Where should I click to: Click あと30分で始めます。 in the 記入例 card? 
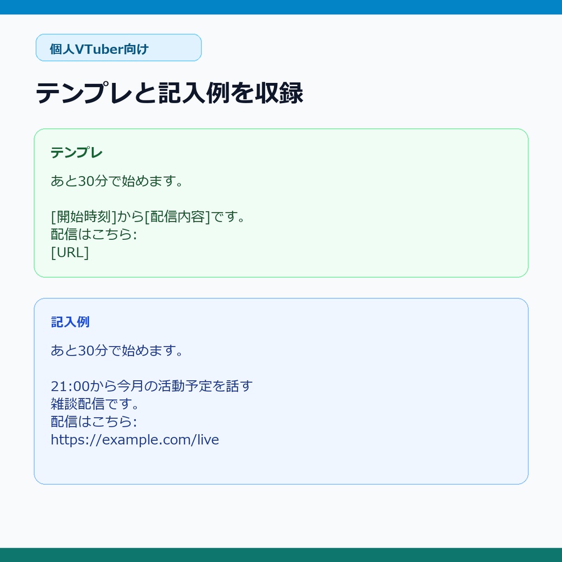coord(117,351)
